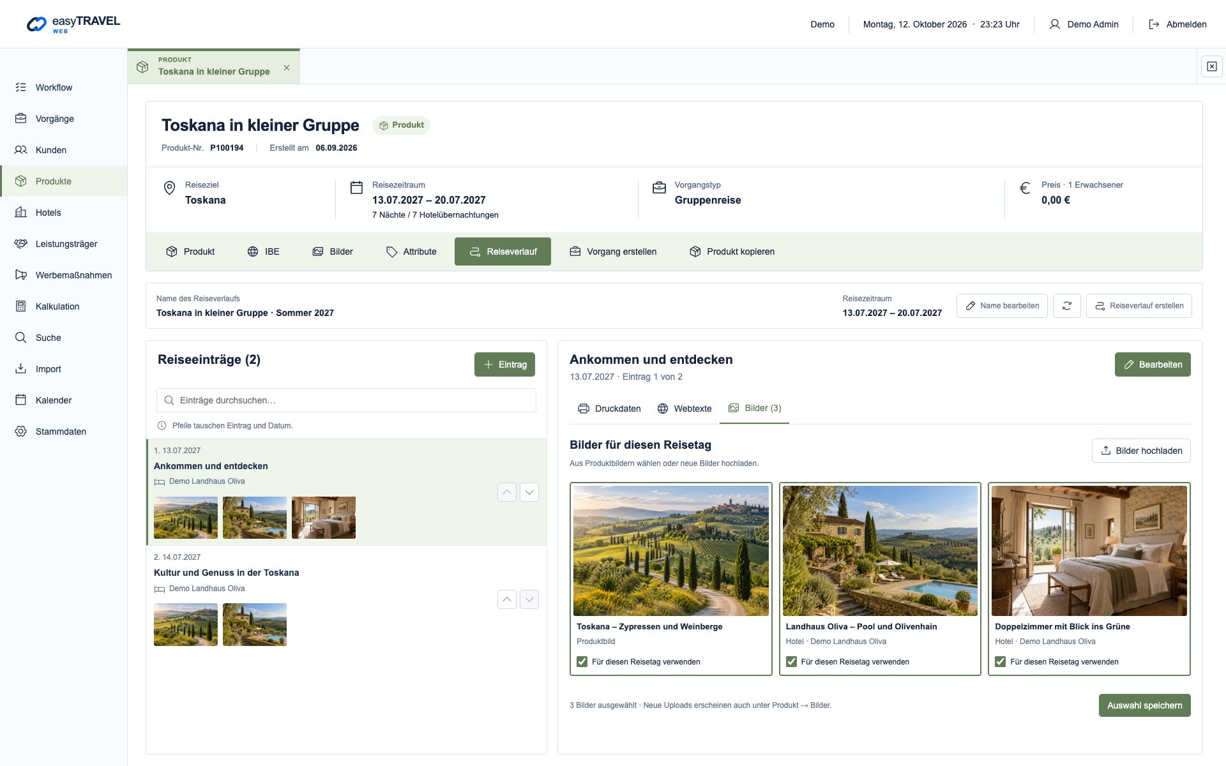
Task: Close the Toskana in kleiner Gruppe tab
Action: pos(287,68)
